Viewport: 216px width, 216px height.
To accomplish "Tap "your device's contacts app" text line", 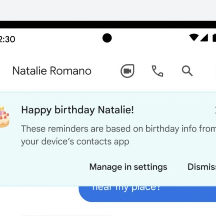I will [x=75, y=141].
